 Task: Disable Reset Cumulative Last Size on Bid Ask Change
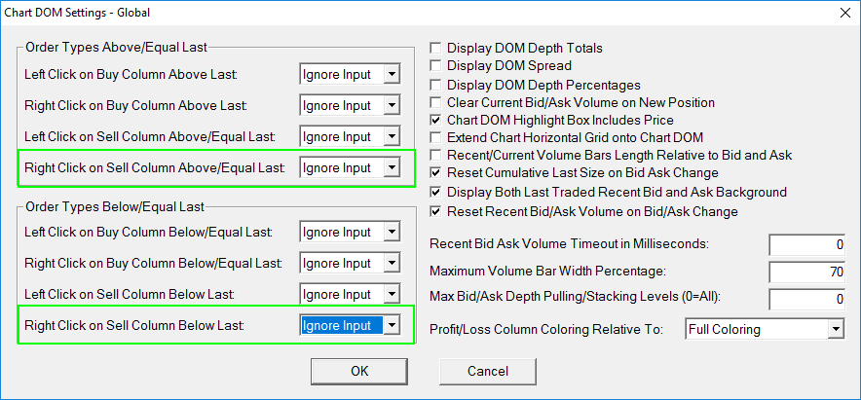(x=436, y=175)
